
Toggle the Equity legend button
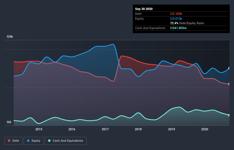coord(34,141)
